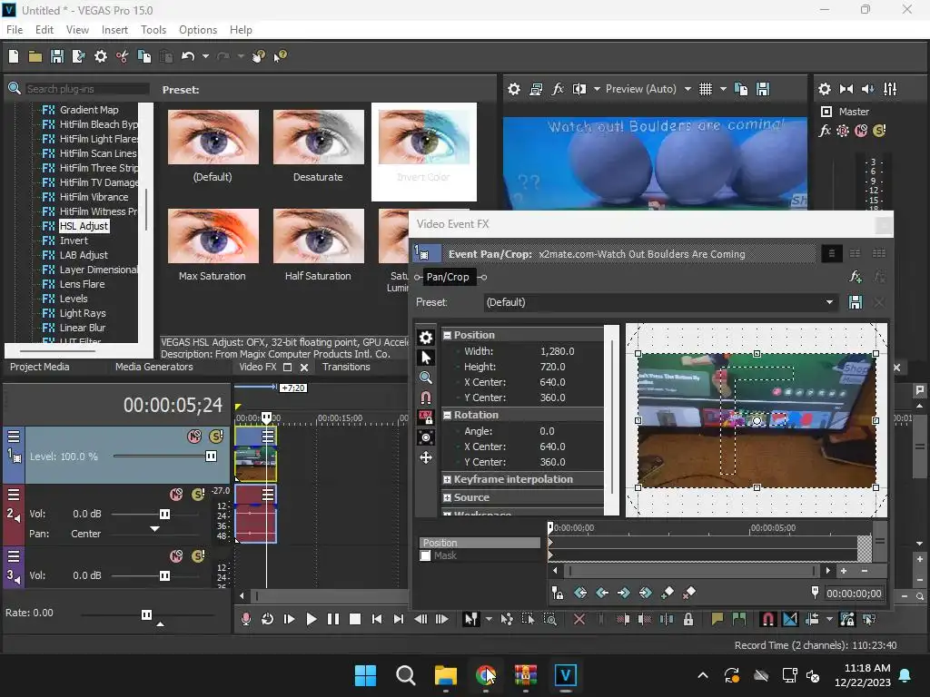The height and width of the screenshot is (697, 930).
Task: Pause playback in transport bar
Action: 333,619
